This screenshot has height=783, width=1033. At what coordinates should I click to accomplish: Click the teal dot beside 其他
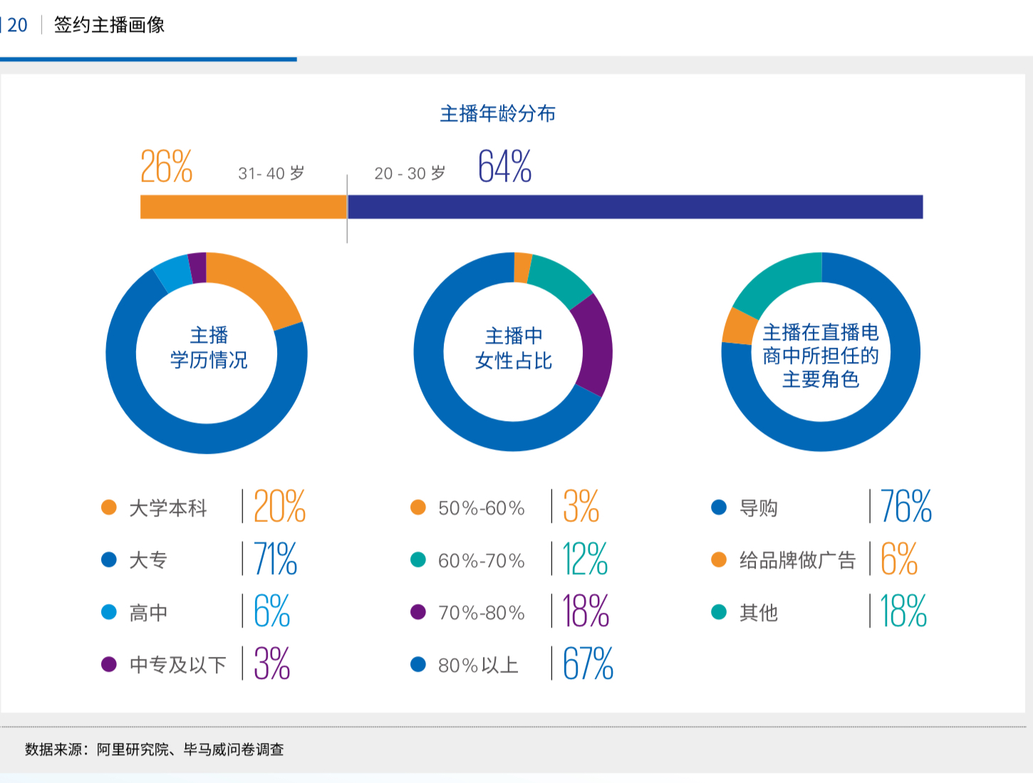pyautogui.click(x=719, y=612)
